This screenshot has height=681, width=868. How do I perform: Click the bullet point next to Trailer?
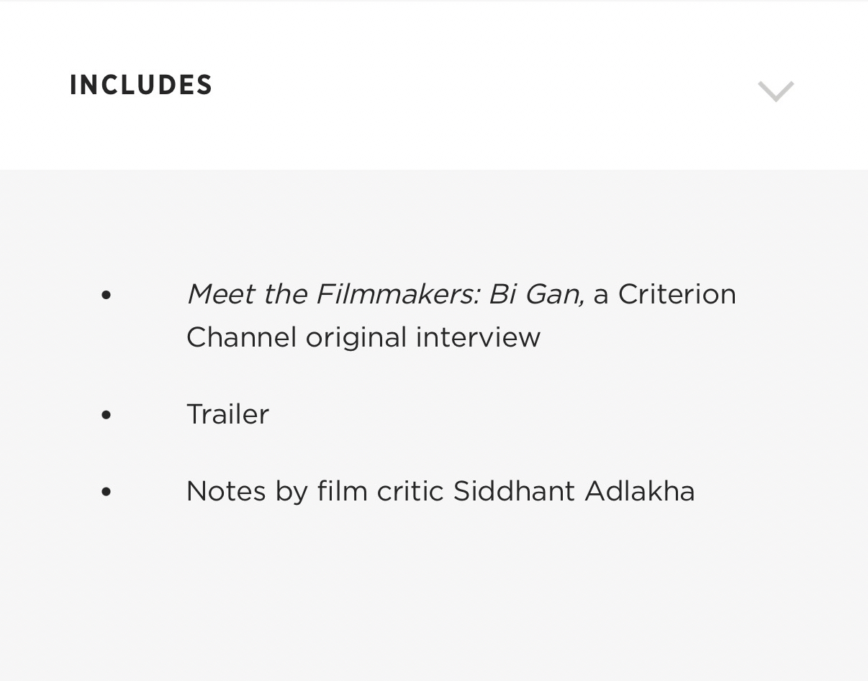107,415
